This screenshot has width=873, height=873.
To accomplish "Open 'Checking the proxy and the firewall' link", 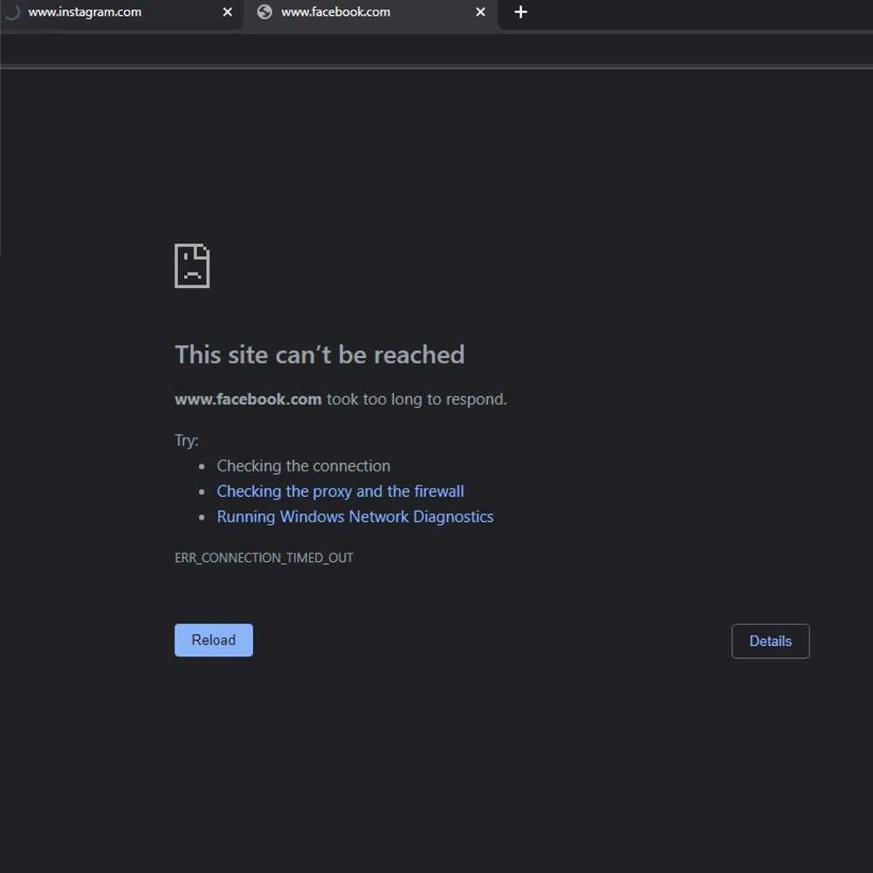I will [x=340, y=491].
